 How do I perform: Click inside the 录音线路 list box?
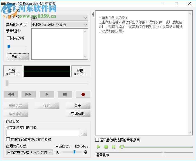coord(57,44)
